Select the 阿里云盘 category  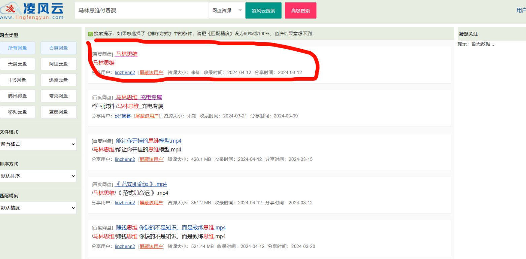point(58,64)
